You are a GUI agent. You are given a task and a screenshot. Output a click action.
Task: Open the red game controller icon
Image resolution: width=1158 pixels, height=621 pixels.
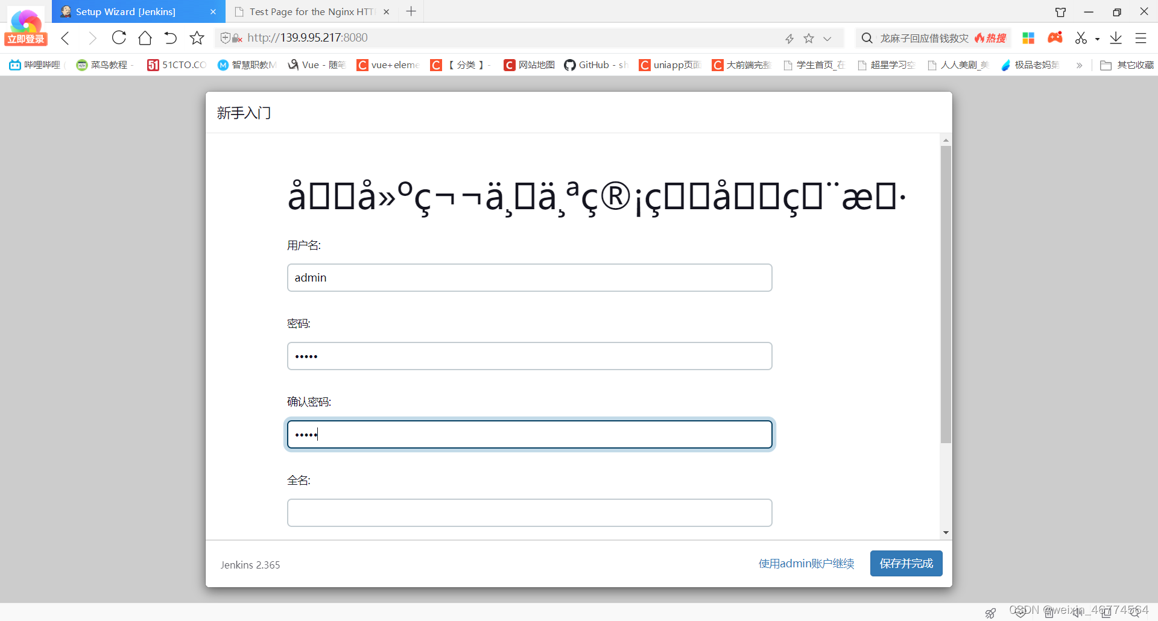1055,37
